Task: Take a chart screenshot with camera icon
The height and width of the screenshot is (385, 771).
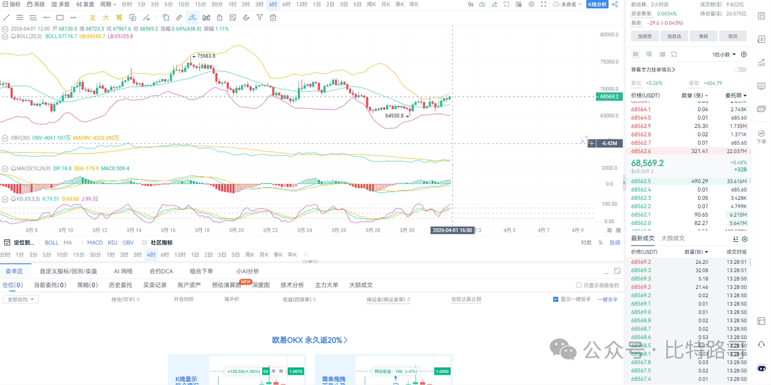Action: (482, 4)
